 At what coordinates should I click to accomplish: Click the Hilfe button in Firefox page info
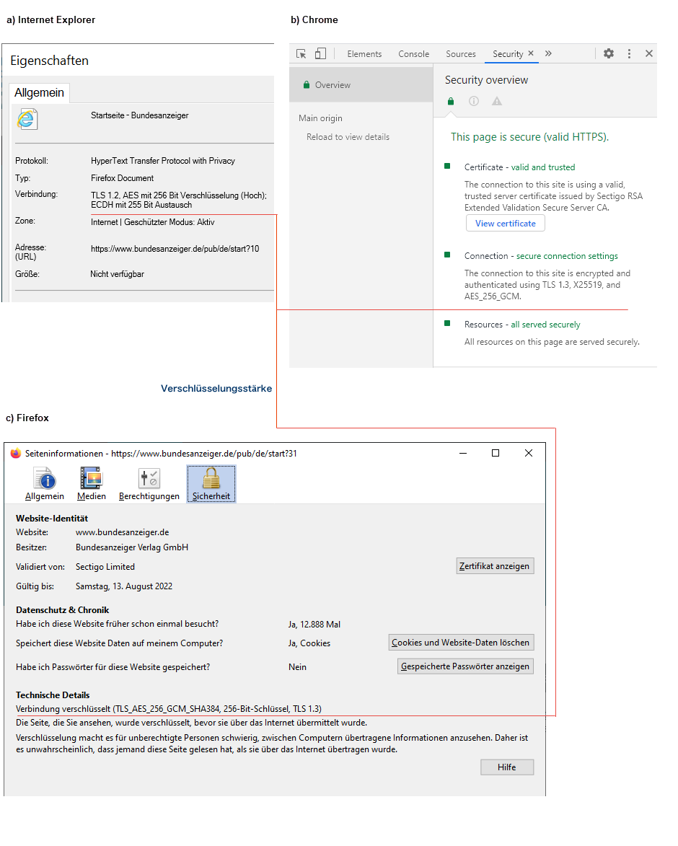[x=507, y=767]
